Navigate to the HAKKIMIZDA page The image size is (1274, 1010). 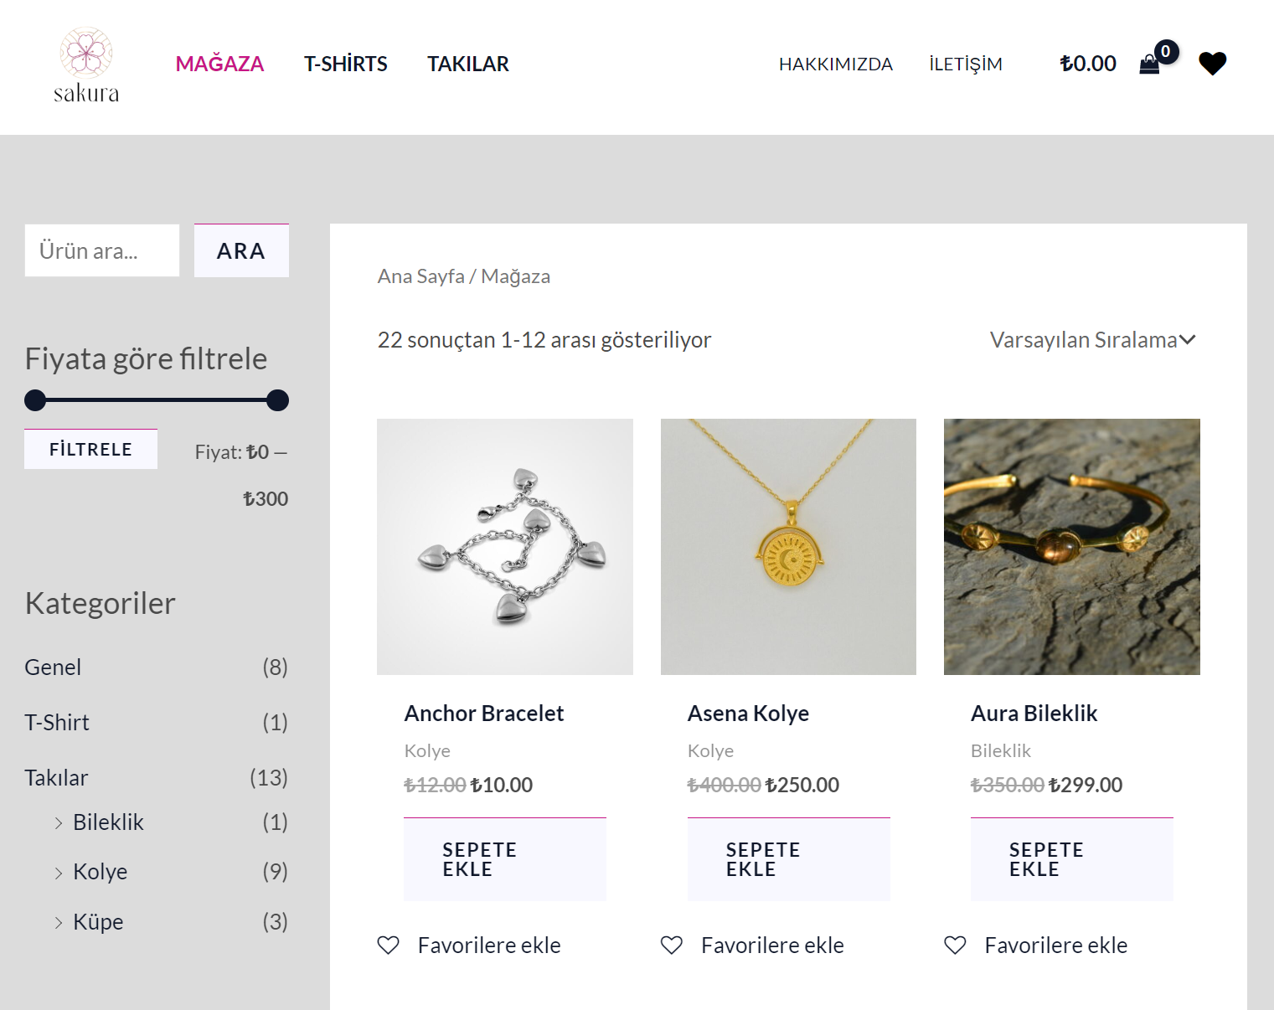click(835, 64)
